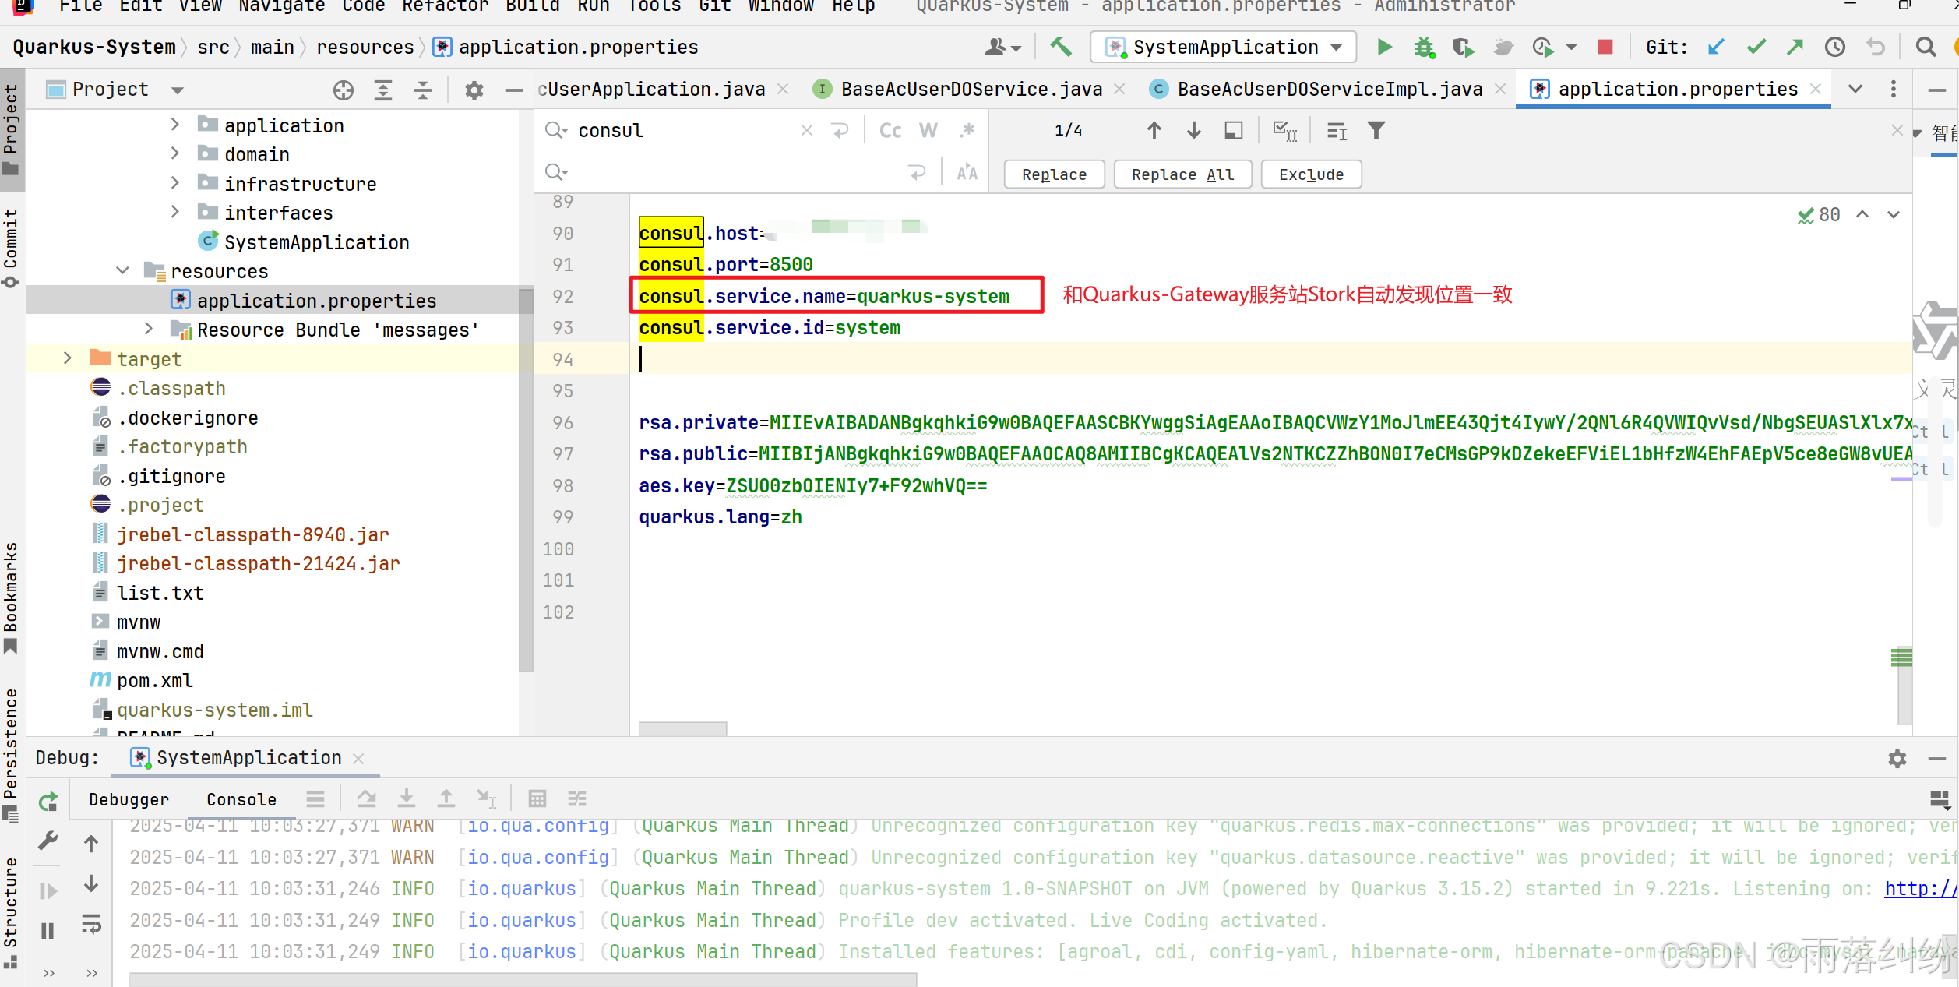Open the Refactor menu
Screen dimensions: 1959x987
point(445,7)
